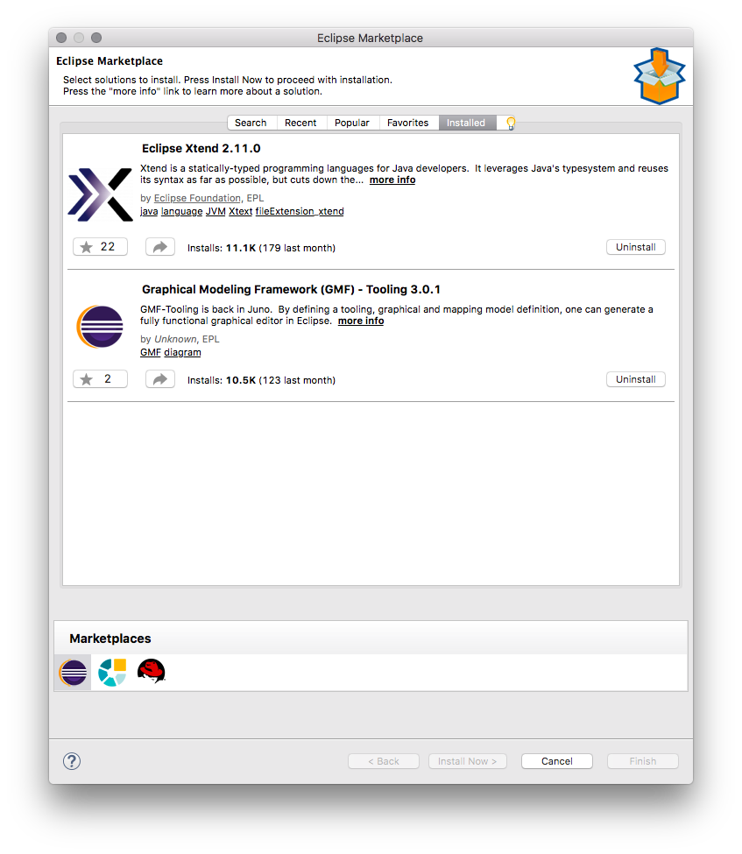742x854 pixels.
Task: Share Eclipse Xtend using the arrow icon
Action: click(x=160, y=247)
